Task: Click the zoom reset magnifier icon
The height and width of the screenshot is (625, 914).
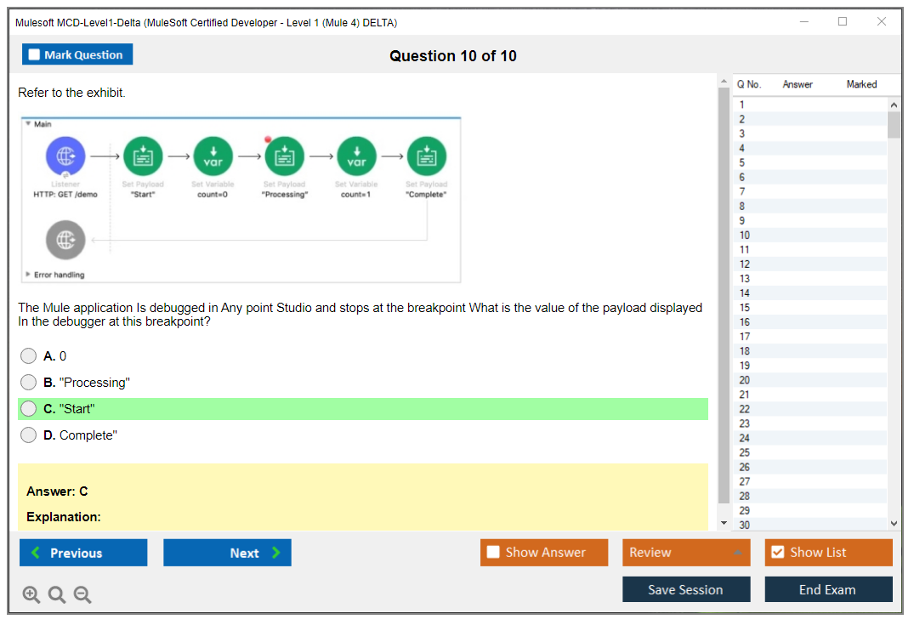Action: click(57, 594)
